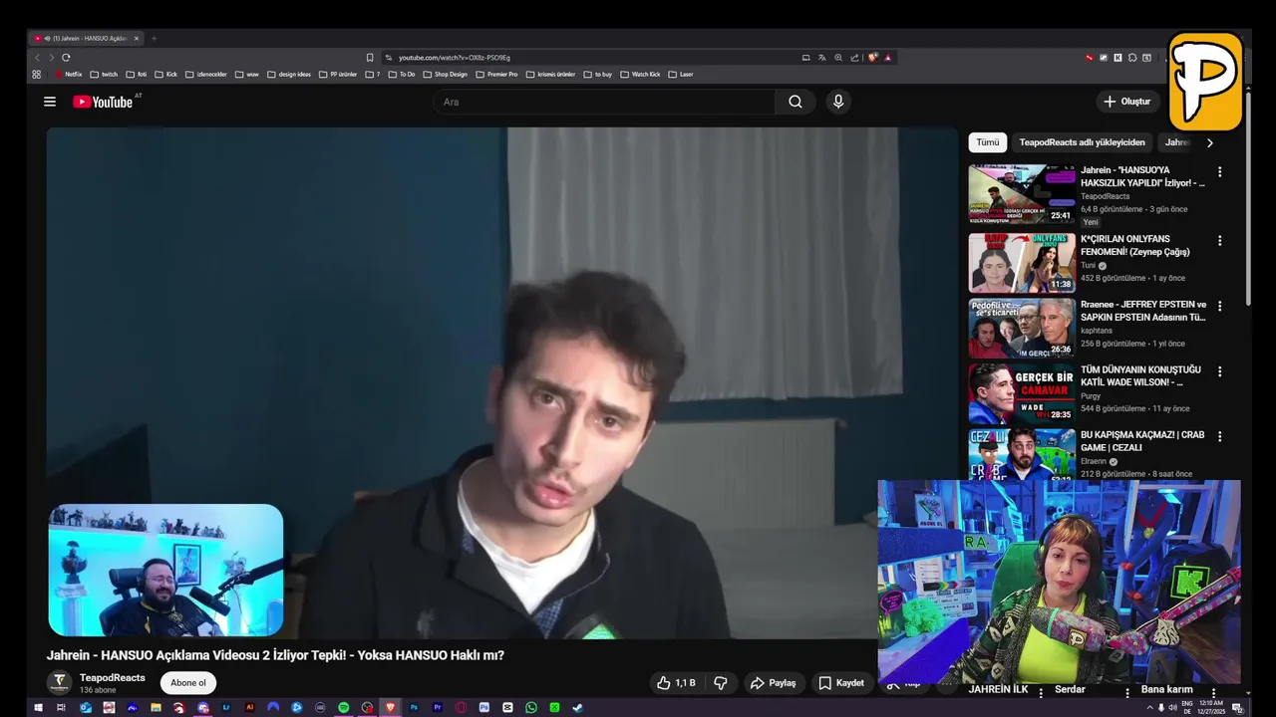Open the taskbar volume control

pos(1172,707)
